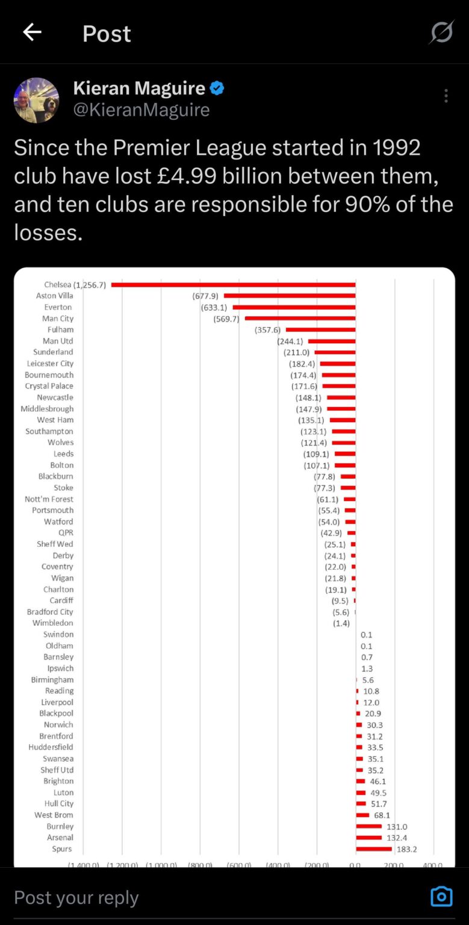Click the back arrow to leave the post

[32, 33]
